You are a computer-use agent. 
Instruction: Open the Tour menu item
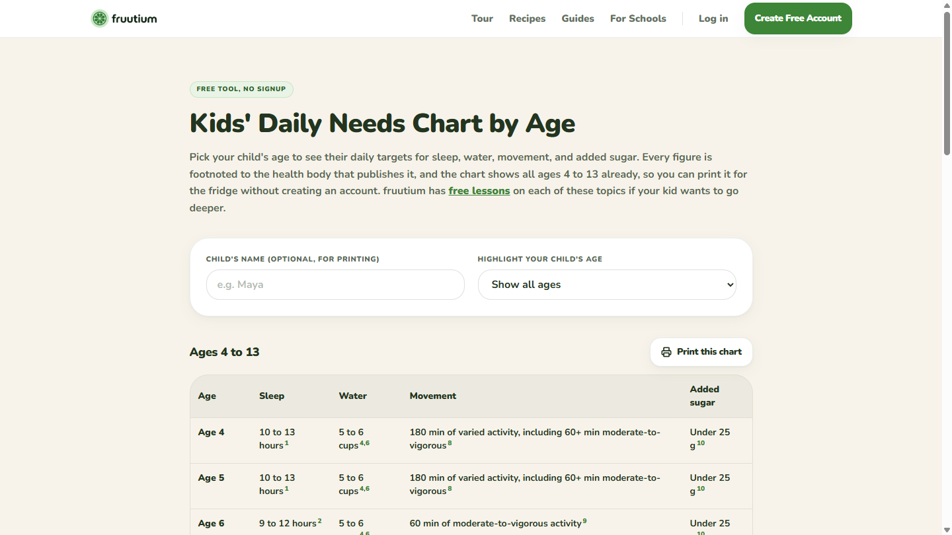point(482,18)
